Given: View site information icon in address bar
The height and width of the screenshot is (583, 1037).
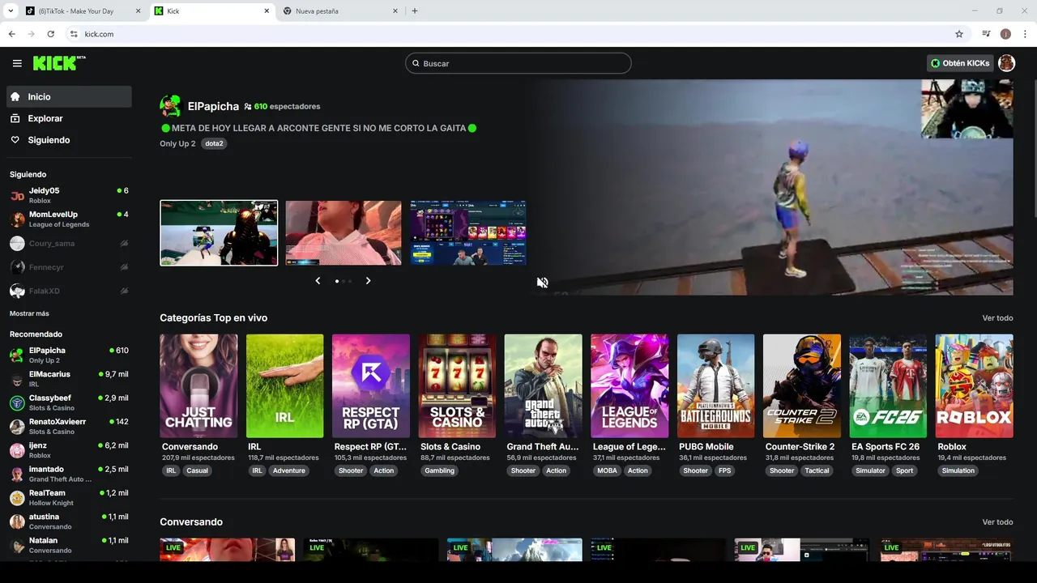Looking at the screenshot, I should 74,34.
